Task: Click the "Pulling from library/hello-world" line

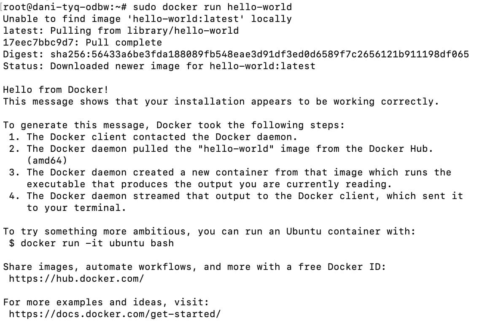Action: (x=144, y=31)
